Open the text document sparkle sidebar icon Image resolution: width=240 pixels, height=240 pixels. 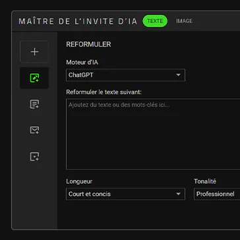34,104
